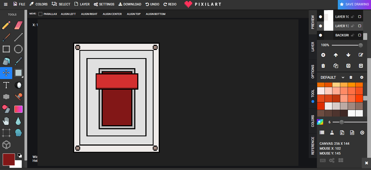The image size is (371, 170).
Task: Click ALIGN CENTER option
Action: [112, 14]
